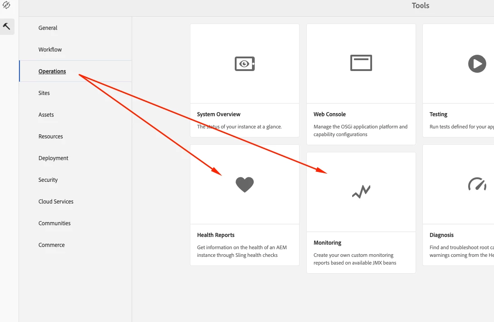This screenshot has width=494, height=322.
Task: Click 'Get information on the health' description
Action: (242, 251)
